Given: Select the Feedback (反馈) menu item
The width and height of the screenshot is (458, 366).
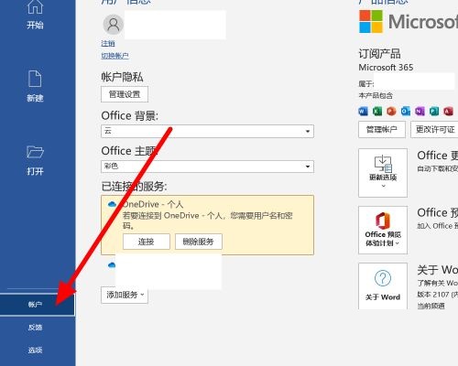Looking at the screenshot, I should point(35,328).
